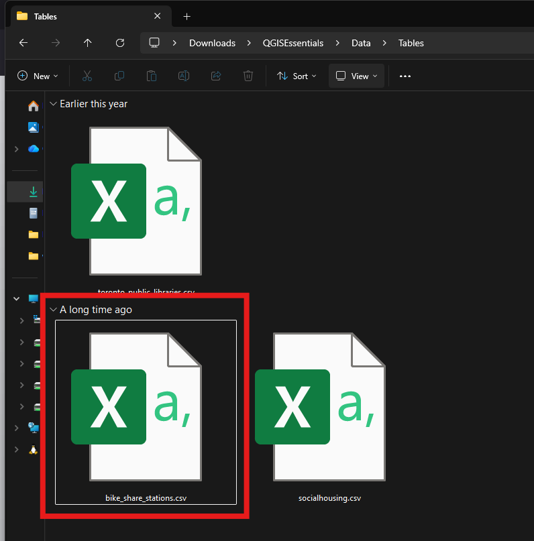The image size is (534, 541).
Task: Collapse the This PC tree node chevron
Action: click(x=16, y=299)
